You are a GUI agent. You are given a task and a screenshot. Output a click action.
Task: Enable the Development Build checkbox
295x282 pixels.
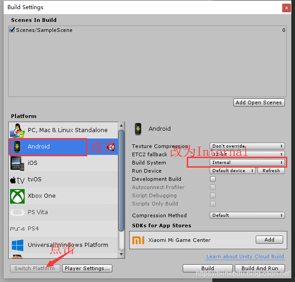tap(213, 179)
